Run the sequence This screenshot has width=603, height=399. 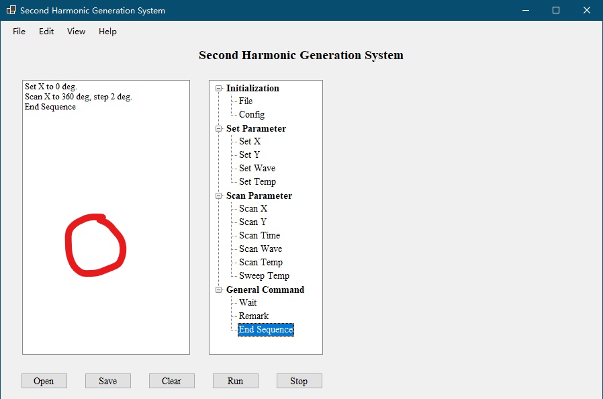click(x=236, y=381)
